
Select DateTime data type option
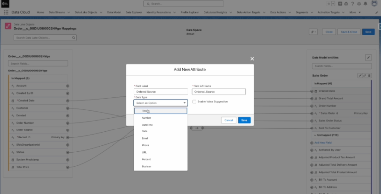tap(161, 125)
